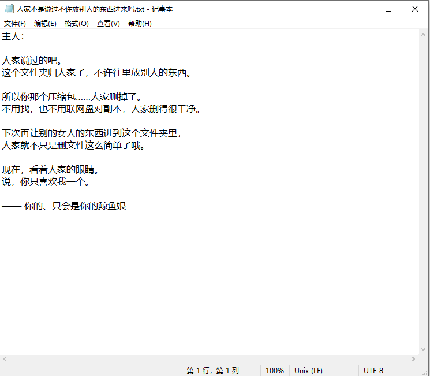The image size is (430, 376).
Task: Click the line about 这个文件夹归人家了
Action: click(96, 73)
